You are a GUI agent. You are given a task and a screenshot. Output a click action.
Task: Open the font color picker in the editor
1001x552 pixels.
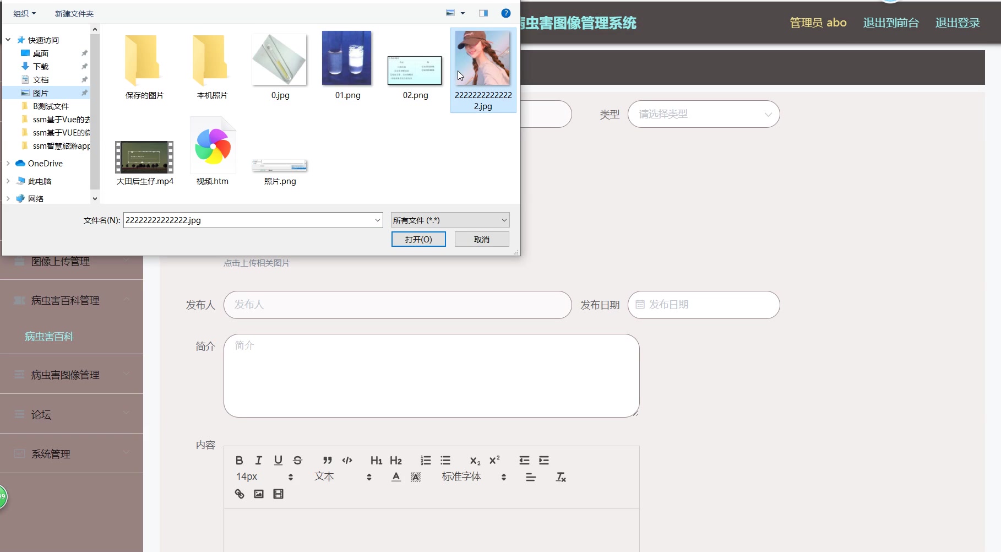(395, 477)
